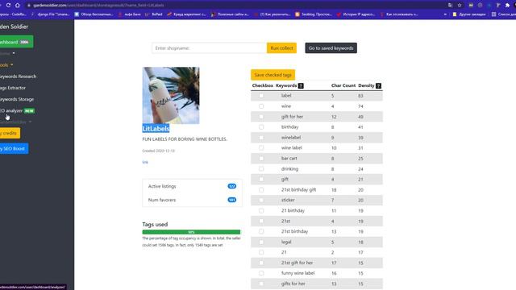Bookmark this page with the star icon
516x290 pixels.
point(460,6)
